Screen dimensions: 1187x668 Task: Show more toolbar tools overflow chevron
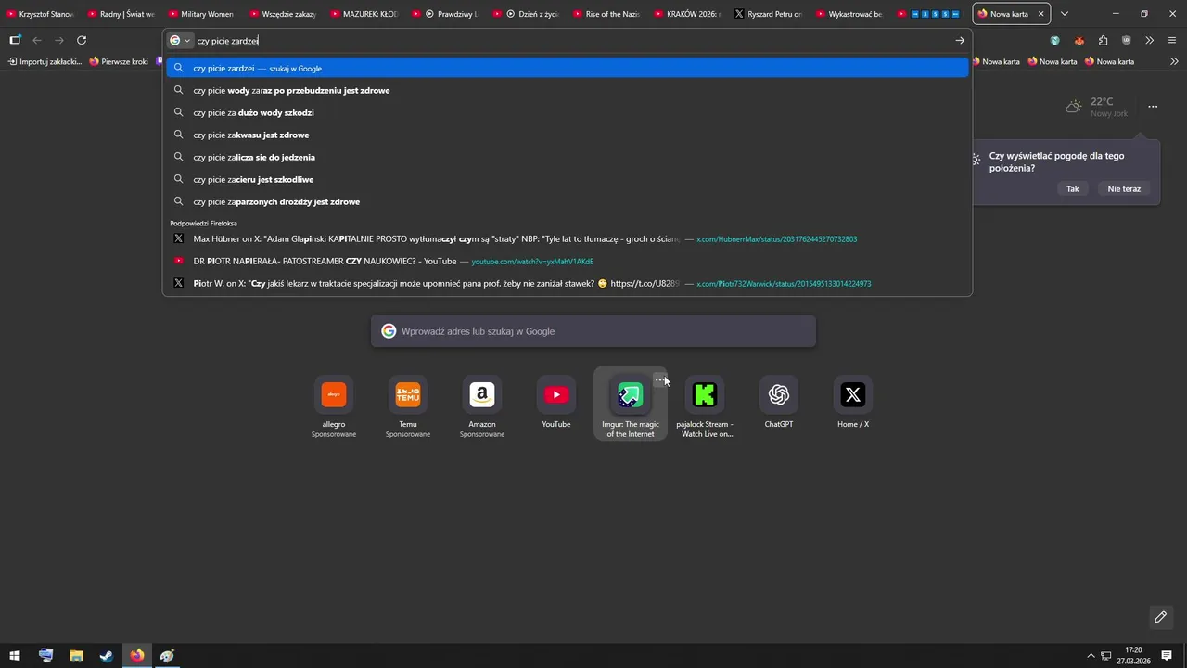click(x=1150, y=41)
